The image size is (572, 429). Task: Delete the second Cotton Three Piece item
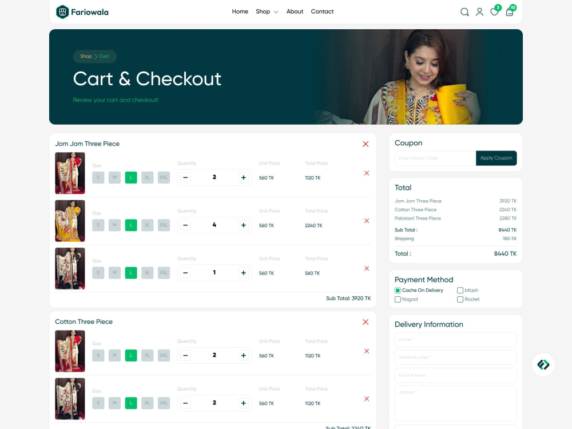pos(367,399)
